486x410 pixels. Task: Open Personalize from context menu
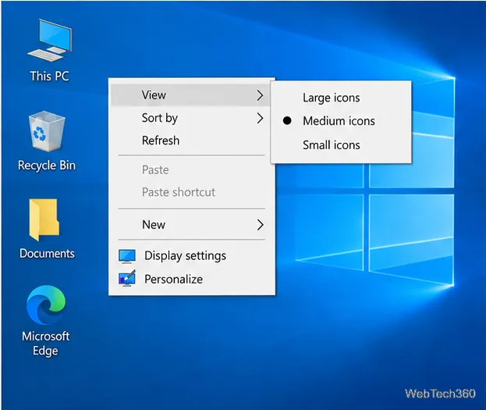pyautogui.click(x=190, y=279)
